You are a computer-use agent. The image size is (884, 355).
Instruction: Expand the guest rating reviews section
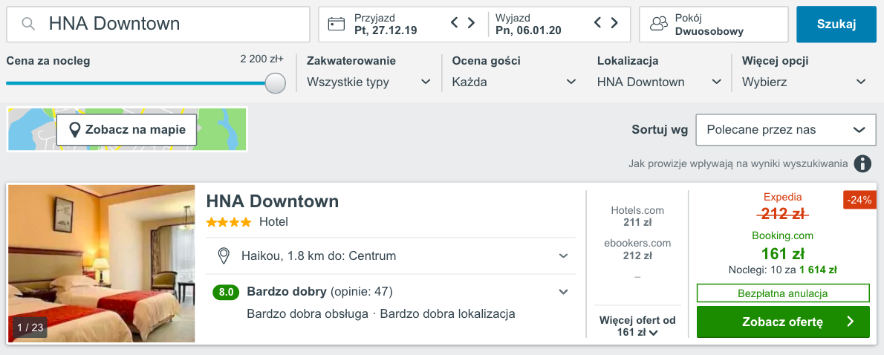tap(563, 292)
